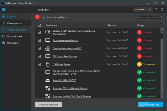Open the Русский language dropdown

143,9
